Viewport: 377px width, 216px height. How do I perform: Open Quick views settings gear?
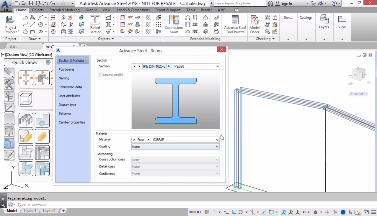48,62
